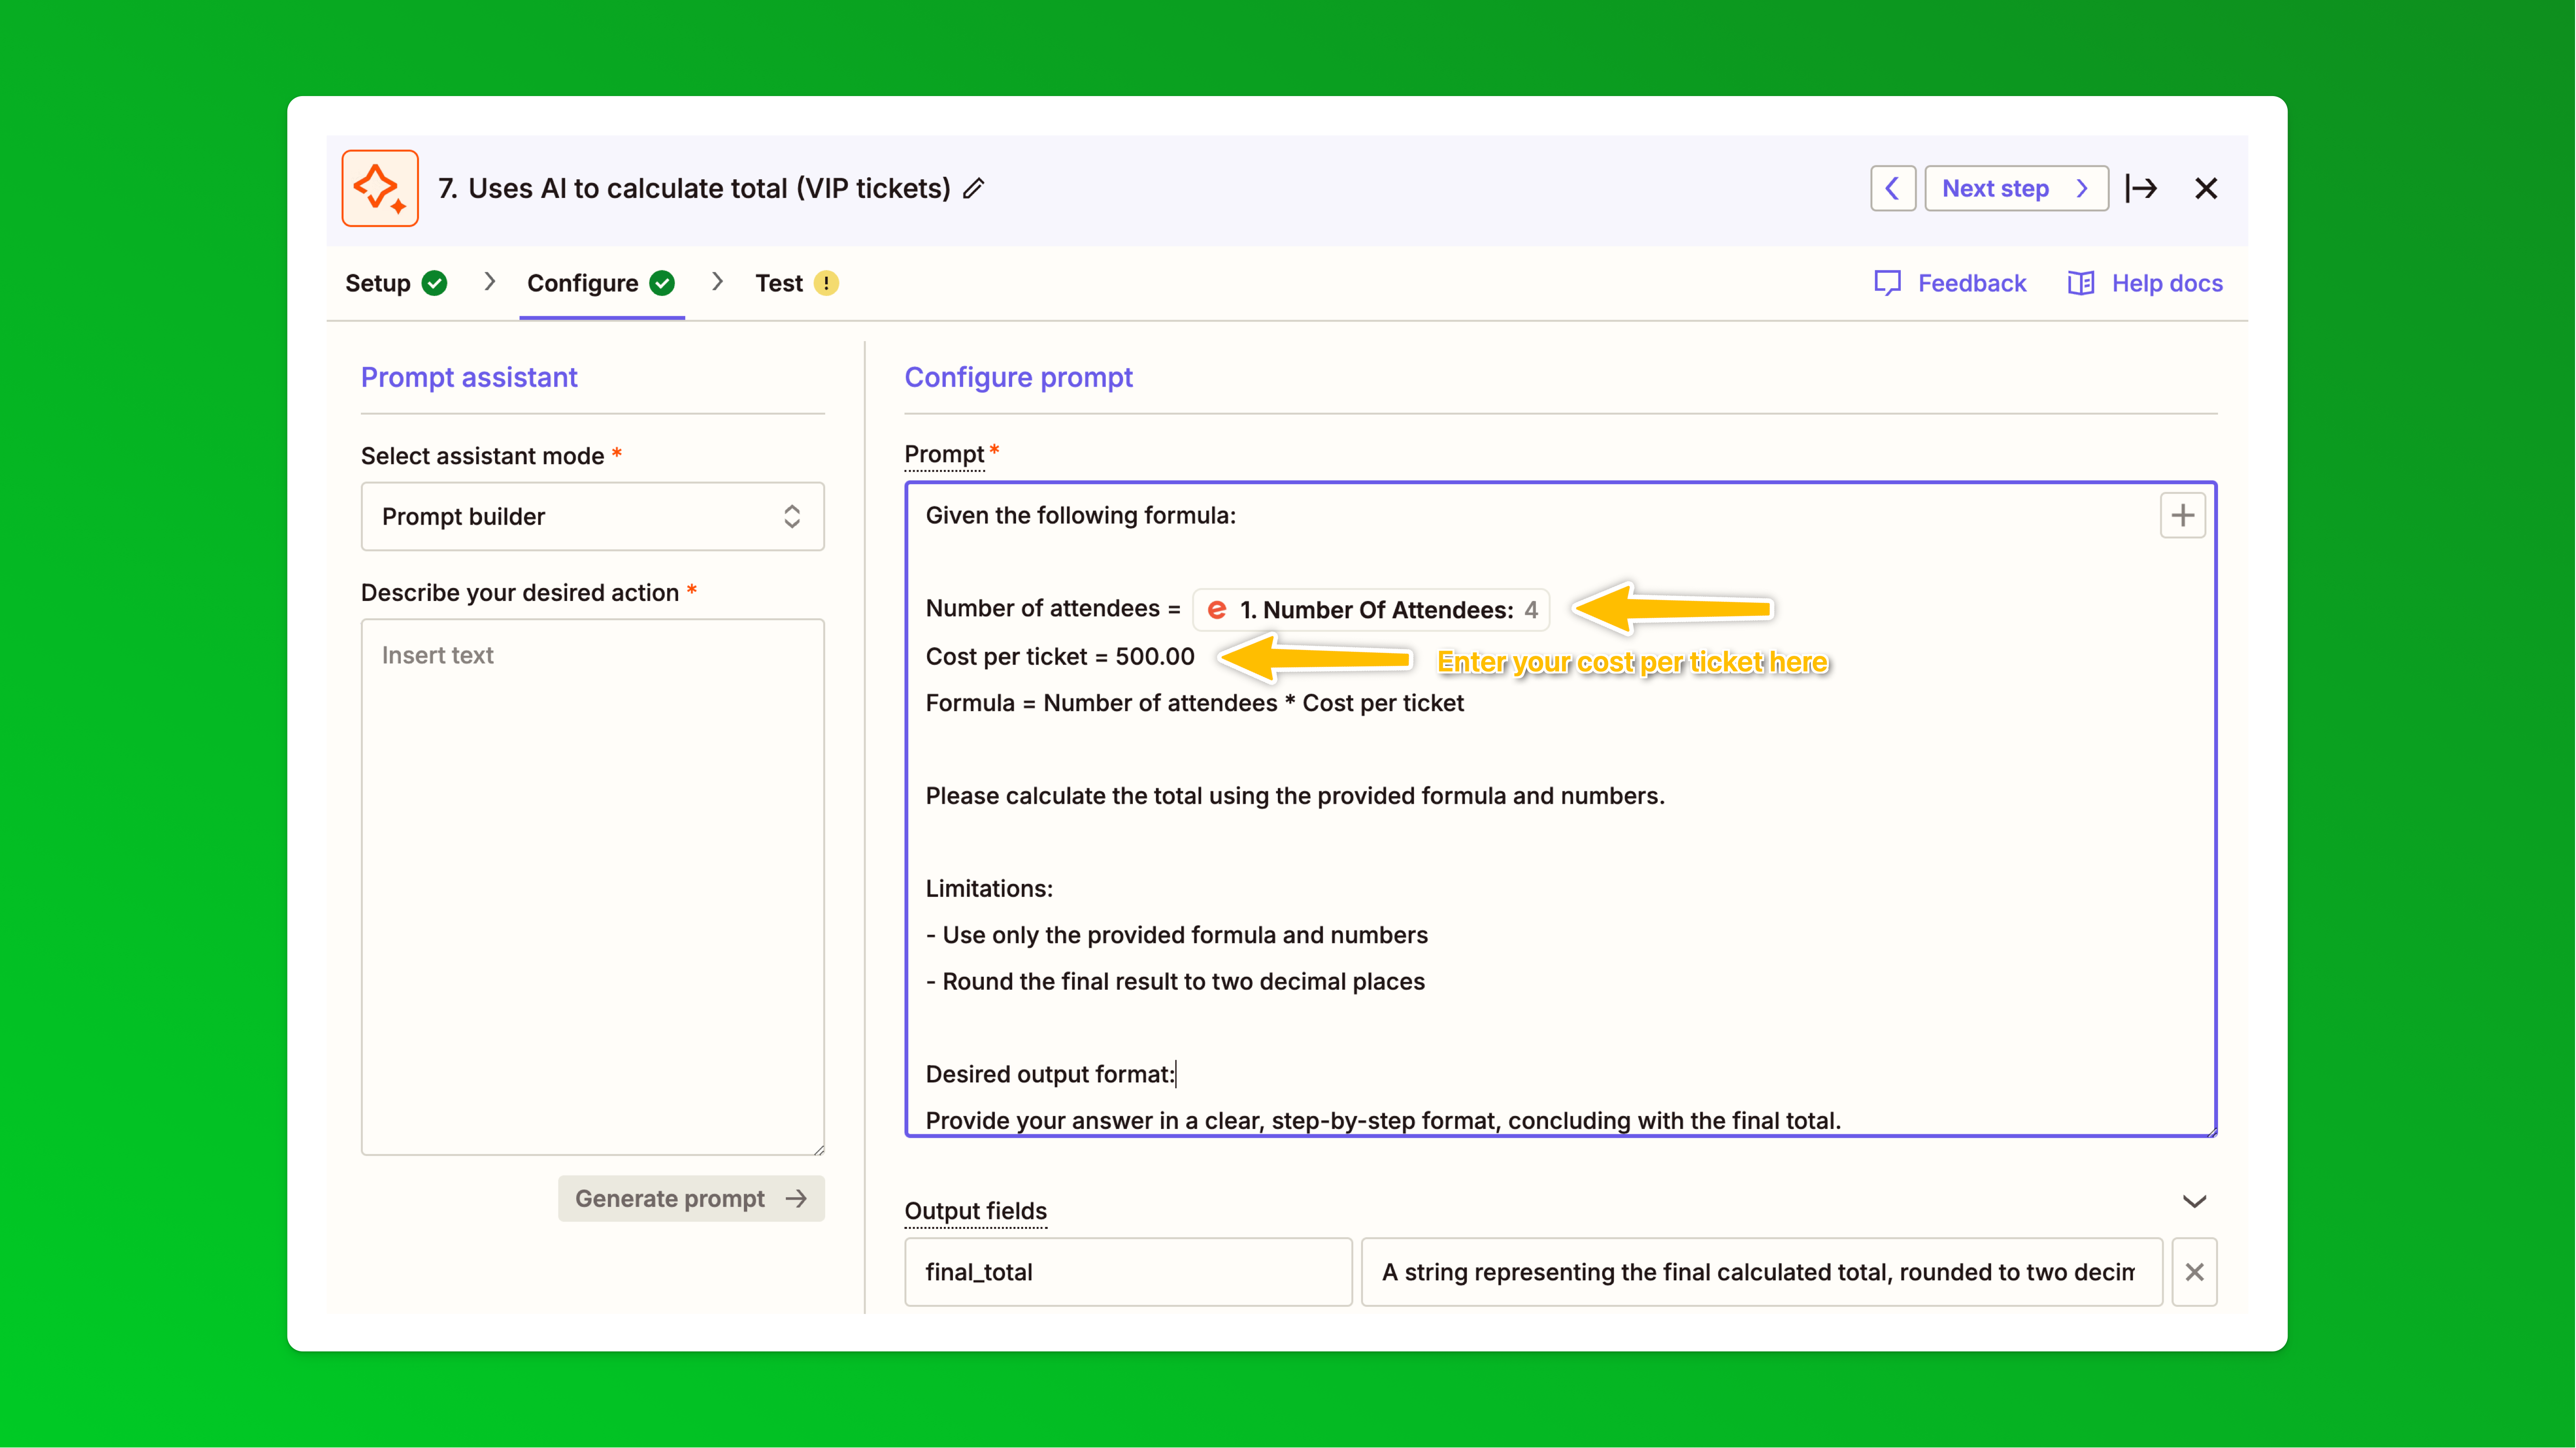Click the Configure prompt heading
The image size is (2576, 1448).
(1018, 377)
